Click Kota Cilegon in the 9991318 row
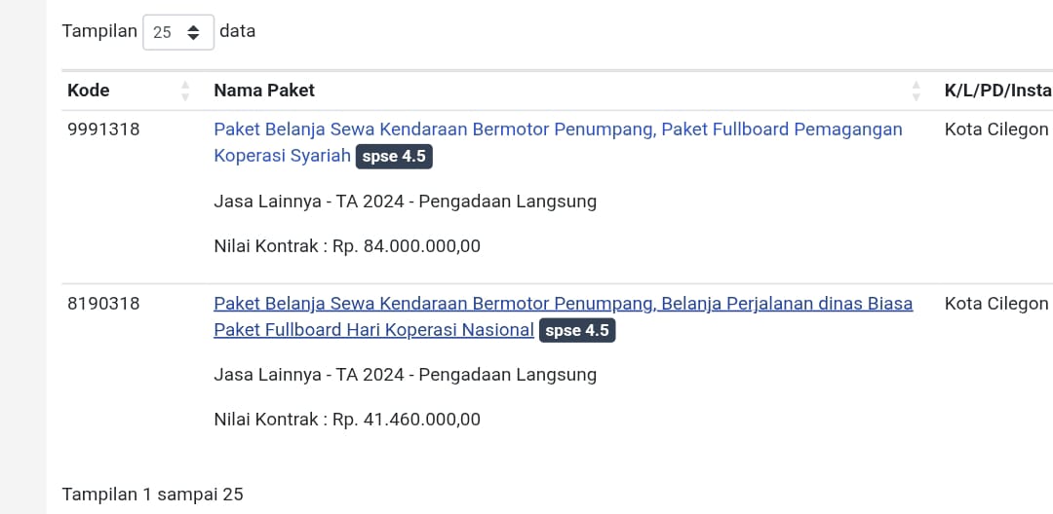Screen dimensions: 1053x514 pos(996,129)
